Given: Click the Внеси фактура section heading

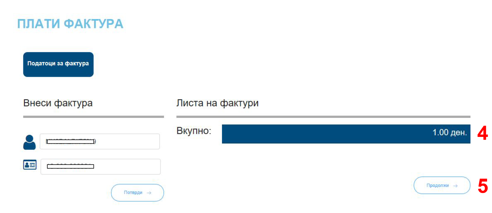Looking at the screenshot, I should 58,103.
